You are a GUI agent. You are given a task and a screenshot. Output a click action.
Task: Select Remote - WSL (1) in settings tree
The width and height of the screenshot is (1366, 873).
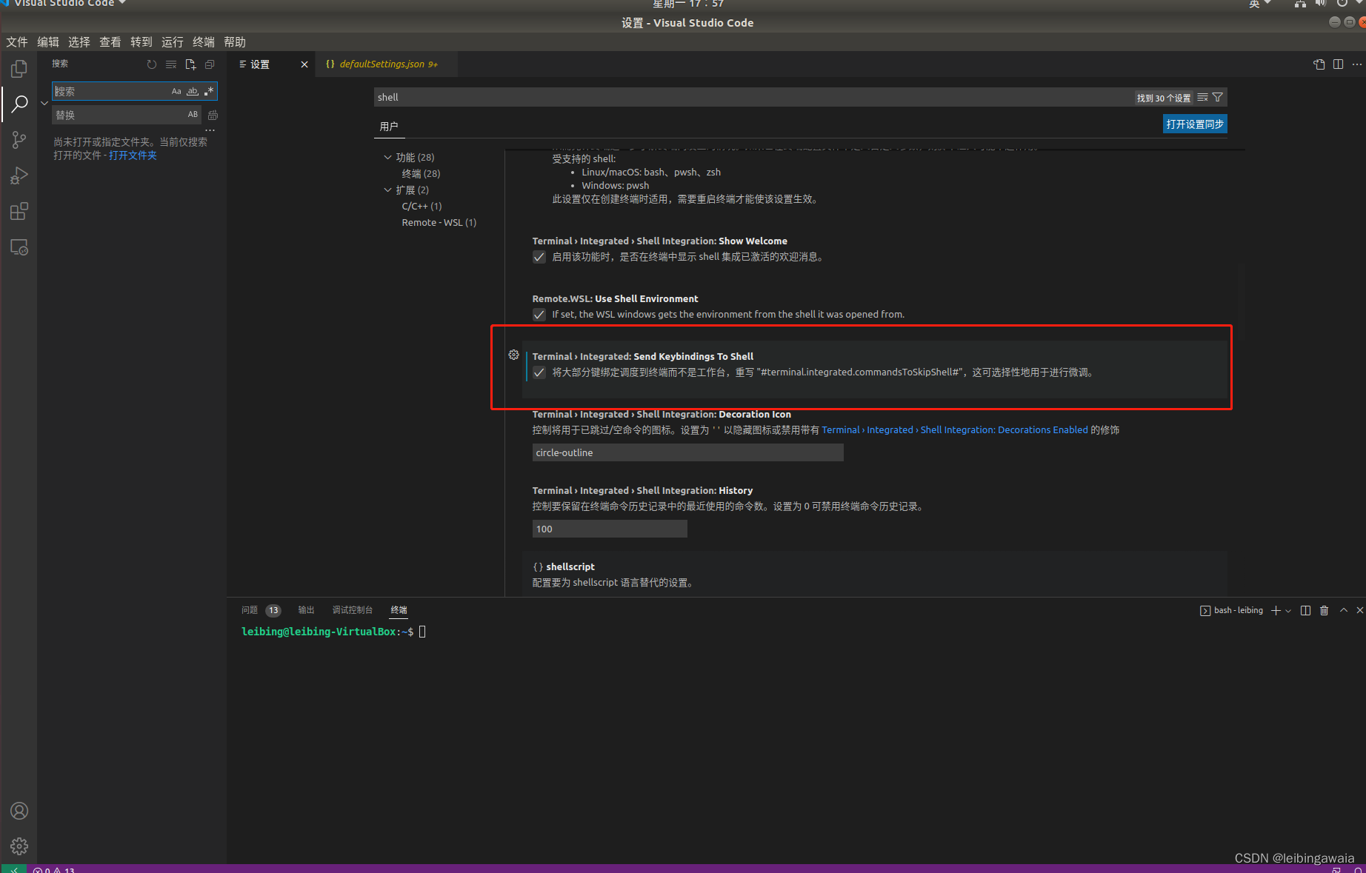439,222
